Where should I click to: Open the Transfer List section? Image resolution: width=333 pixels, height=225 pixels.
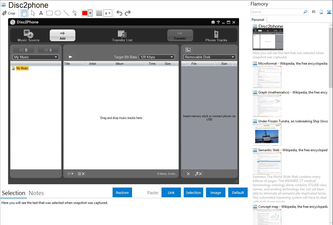tap(122, 36)
